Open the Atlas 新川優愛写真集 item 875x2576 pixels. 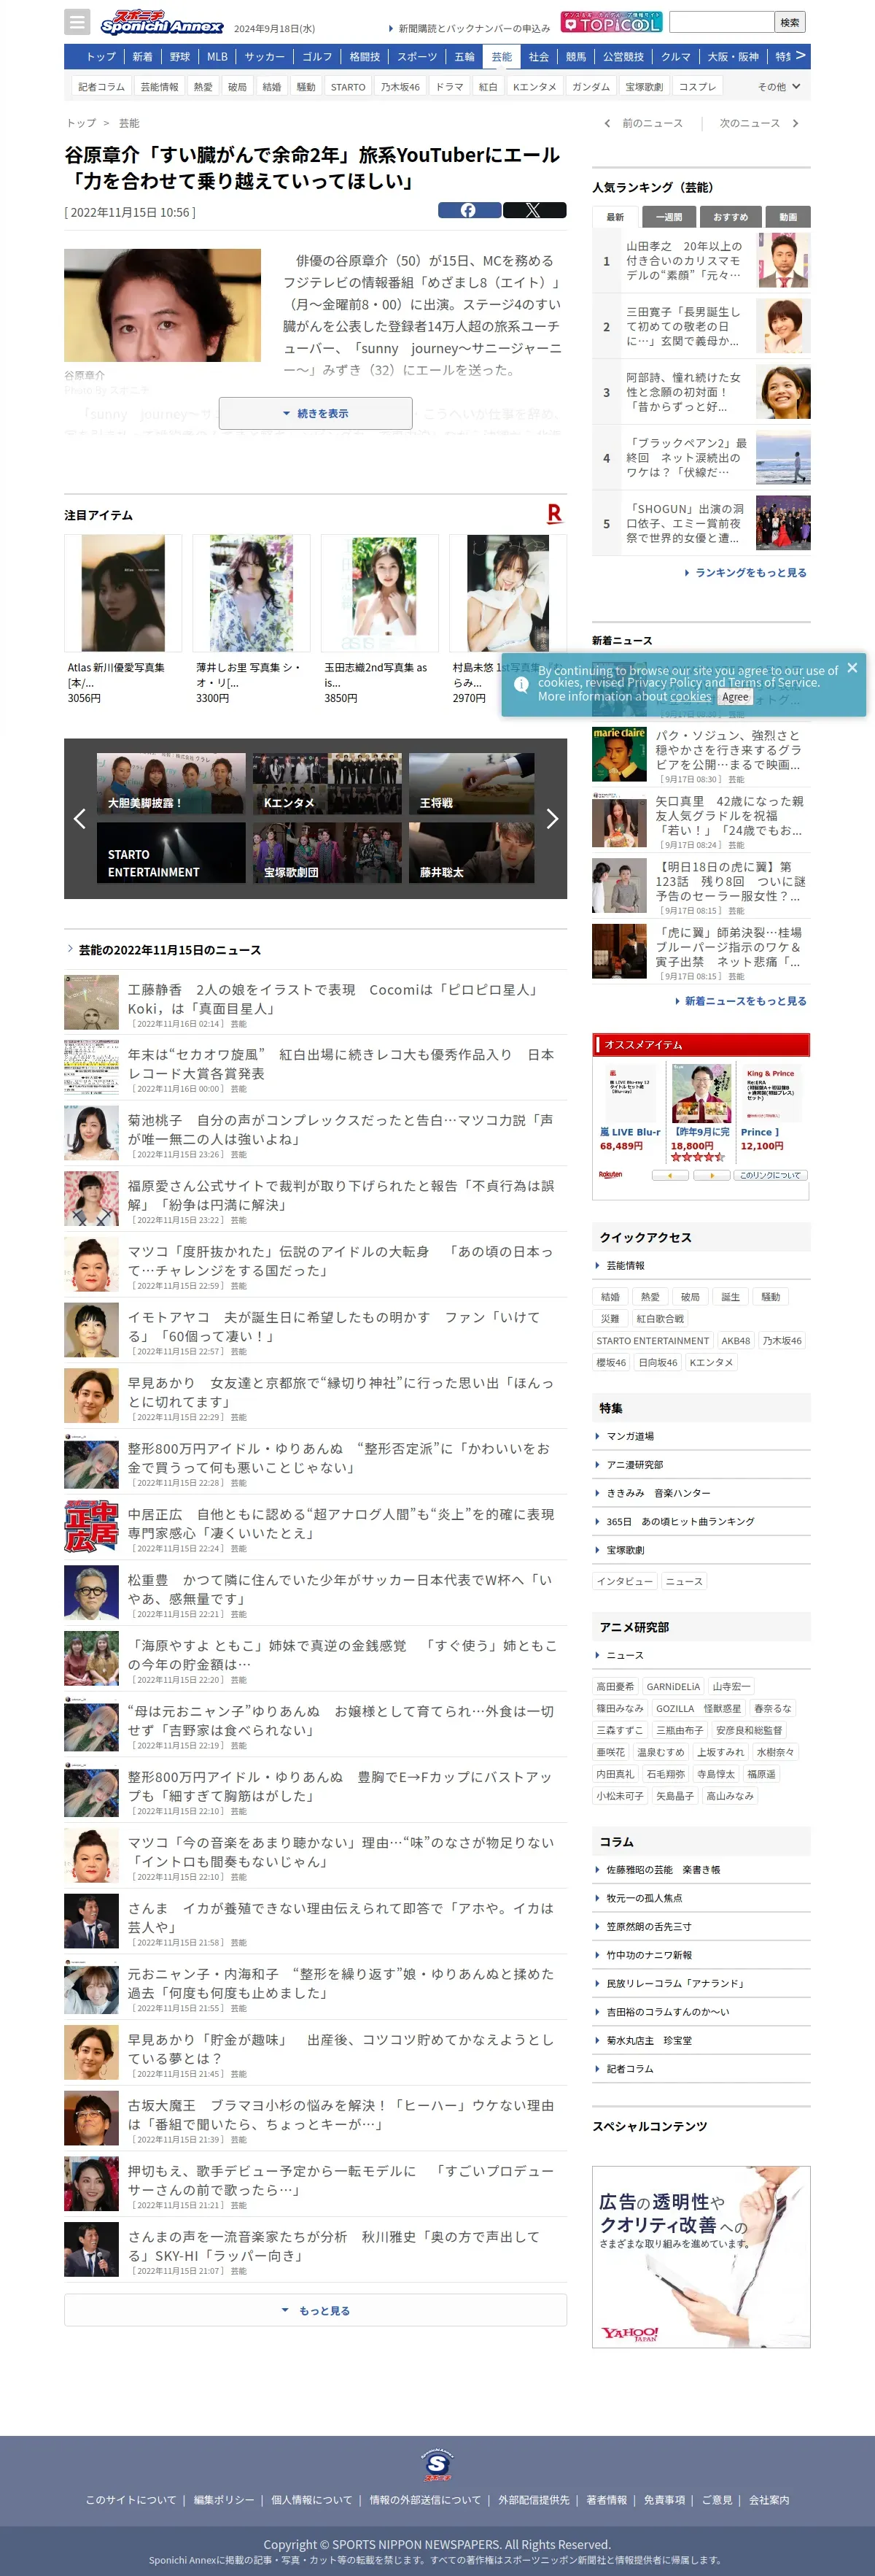click(x=122, y=620)
